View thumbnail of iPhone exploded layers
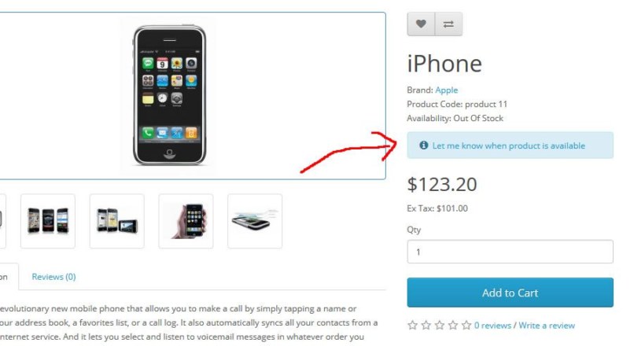 point(255,221)
